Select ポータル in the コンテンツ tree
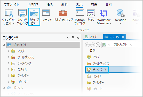This screenshot has height=97, width=143. [15, 88]
